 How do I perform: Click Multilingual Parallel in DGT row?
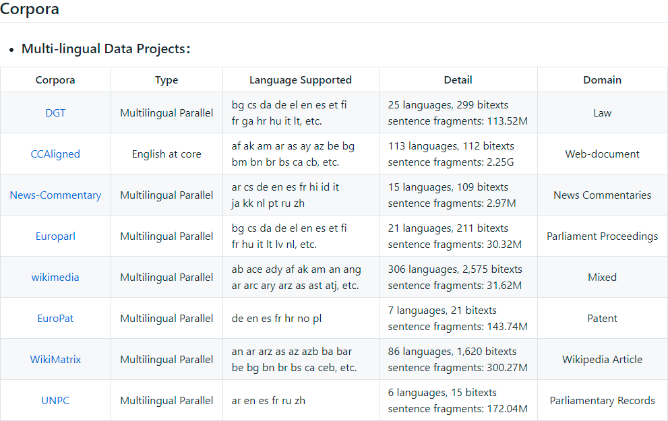tap(166, 112)
